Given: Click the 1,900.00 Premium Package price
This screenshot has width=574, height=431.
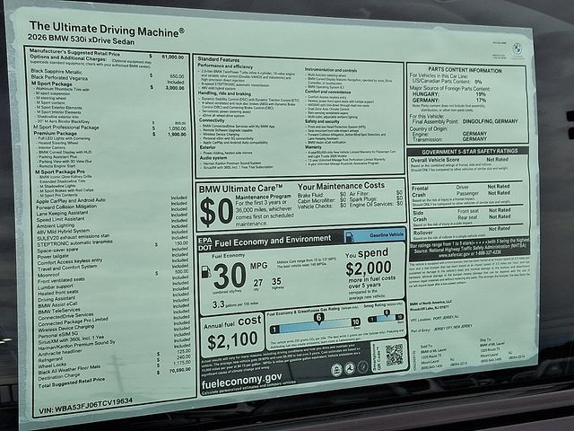Looking at the screenshot, I should tap(177, 135).
